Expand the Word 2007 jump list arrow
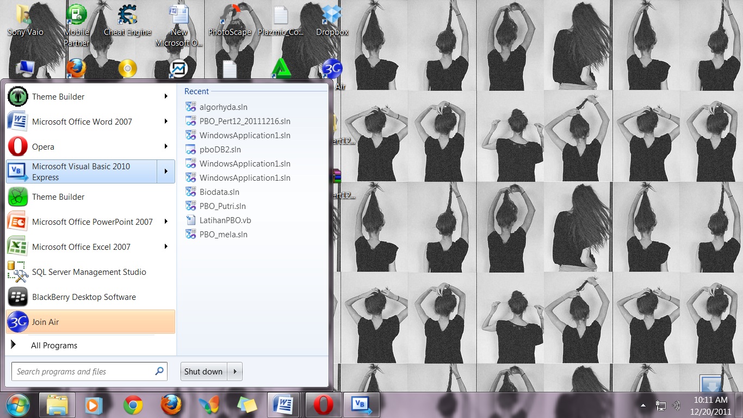Screen dimensions: 743x418 (x=166, y=121)
